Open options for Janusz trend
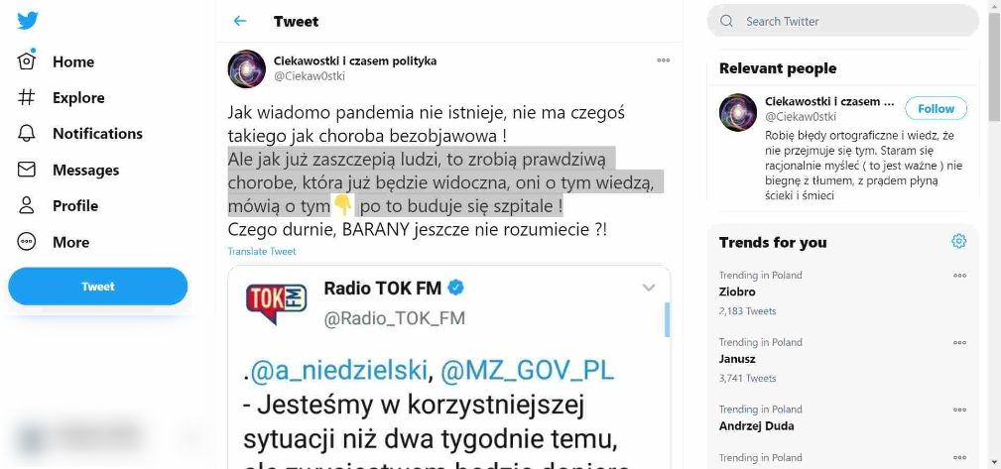This screenshot has height=469, width=1001. click(x=959, y=343)
